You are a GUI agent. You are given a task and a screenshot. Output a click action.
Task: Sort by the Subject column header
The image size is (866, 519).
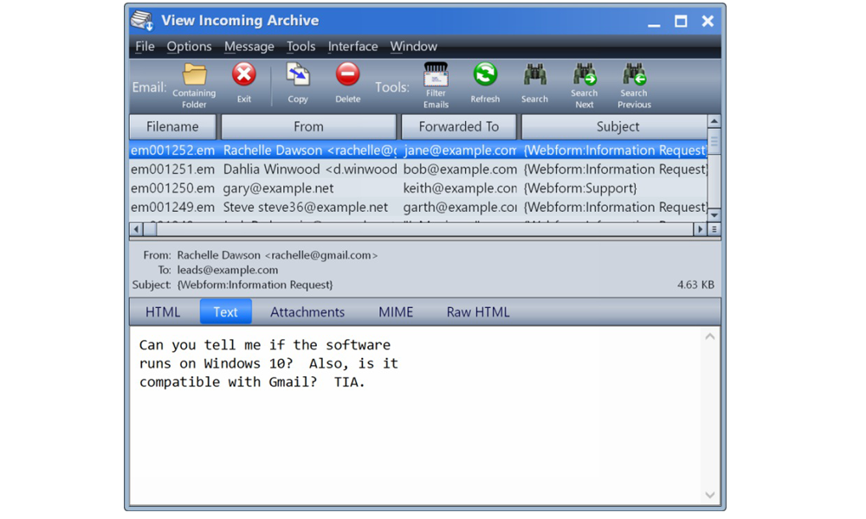pos(617,126)
